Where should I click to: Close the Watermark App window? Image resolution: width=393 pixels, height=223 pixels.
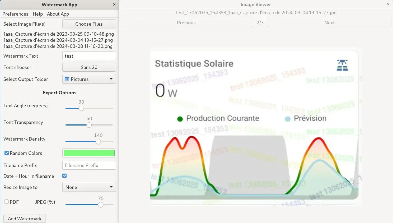114,4
